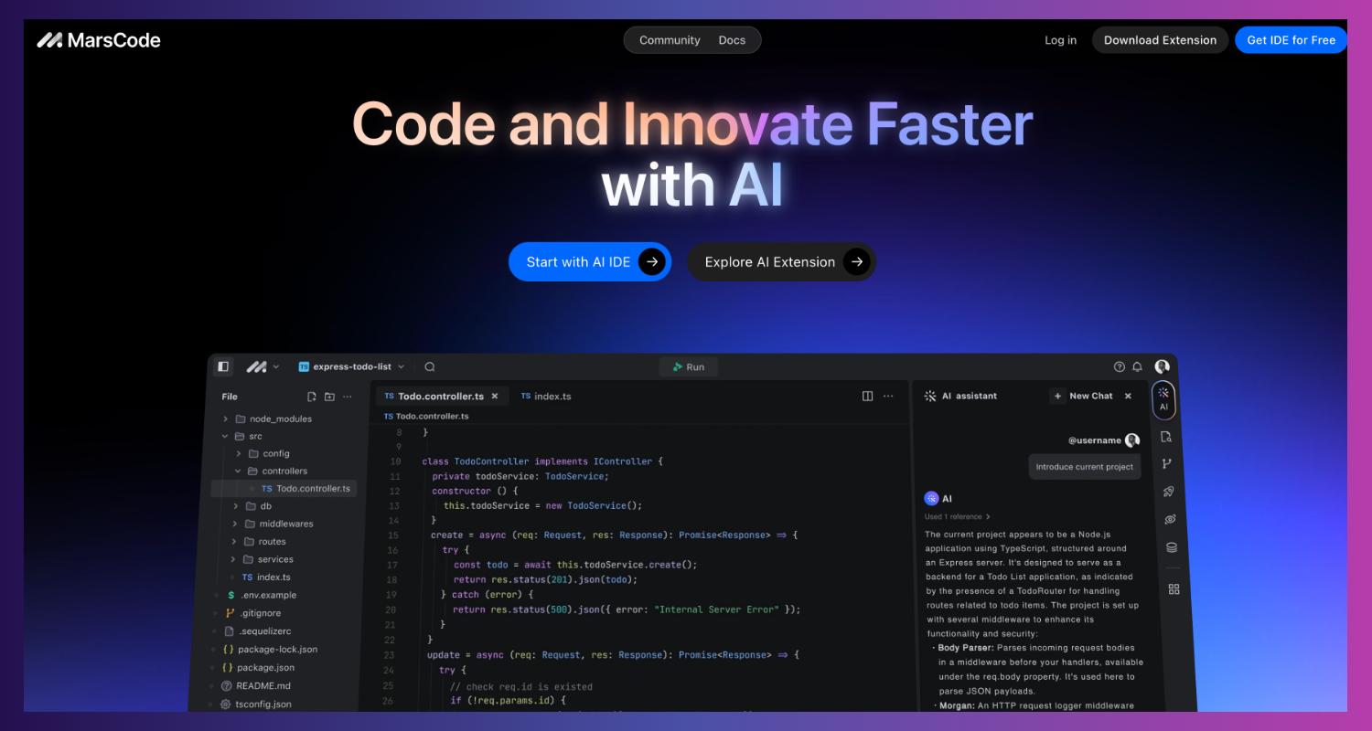Image resolution: width=1372 pixels, height=731 pixels.
Task: Select the preview eye icon in right sidebar
Action: coord(1167,518)
